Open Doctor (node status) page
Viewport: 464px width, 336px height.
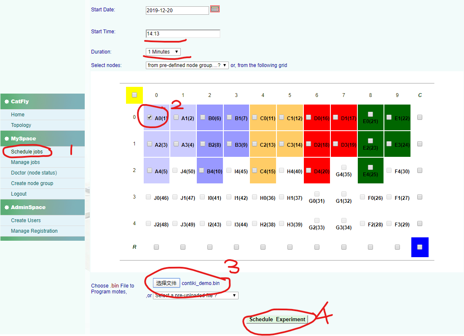[x=34, y=172]
